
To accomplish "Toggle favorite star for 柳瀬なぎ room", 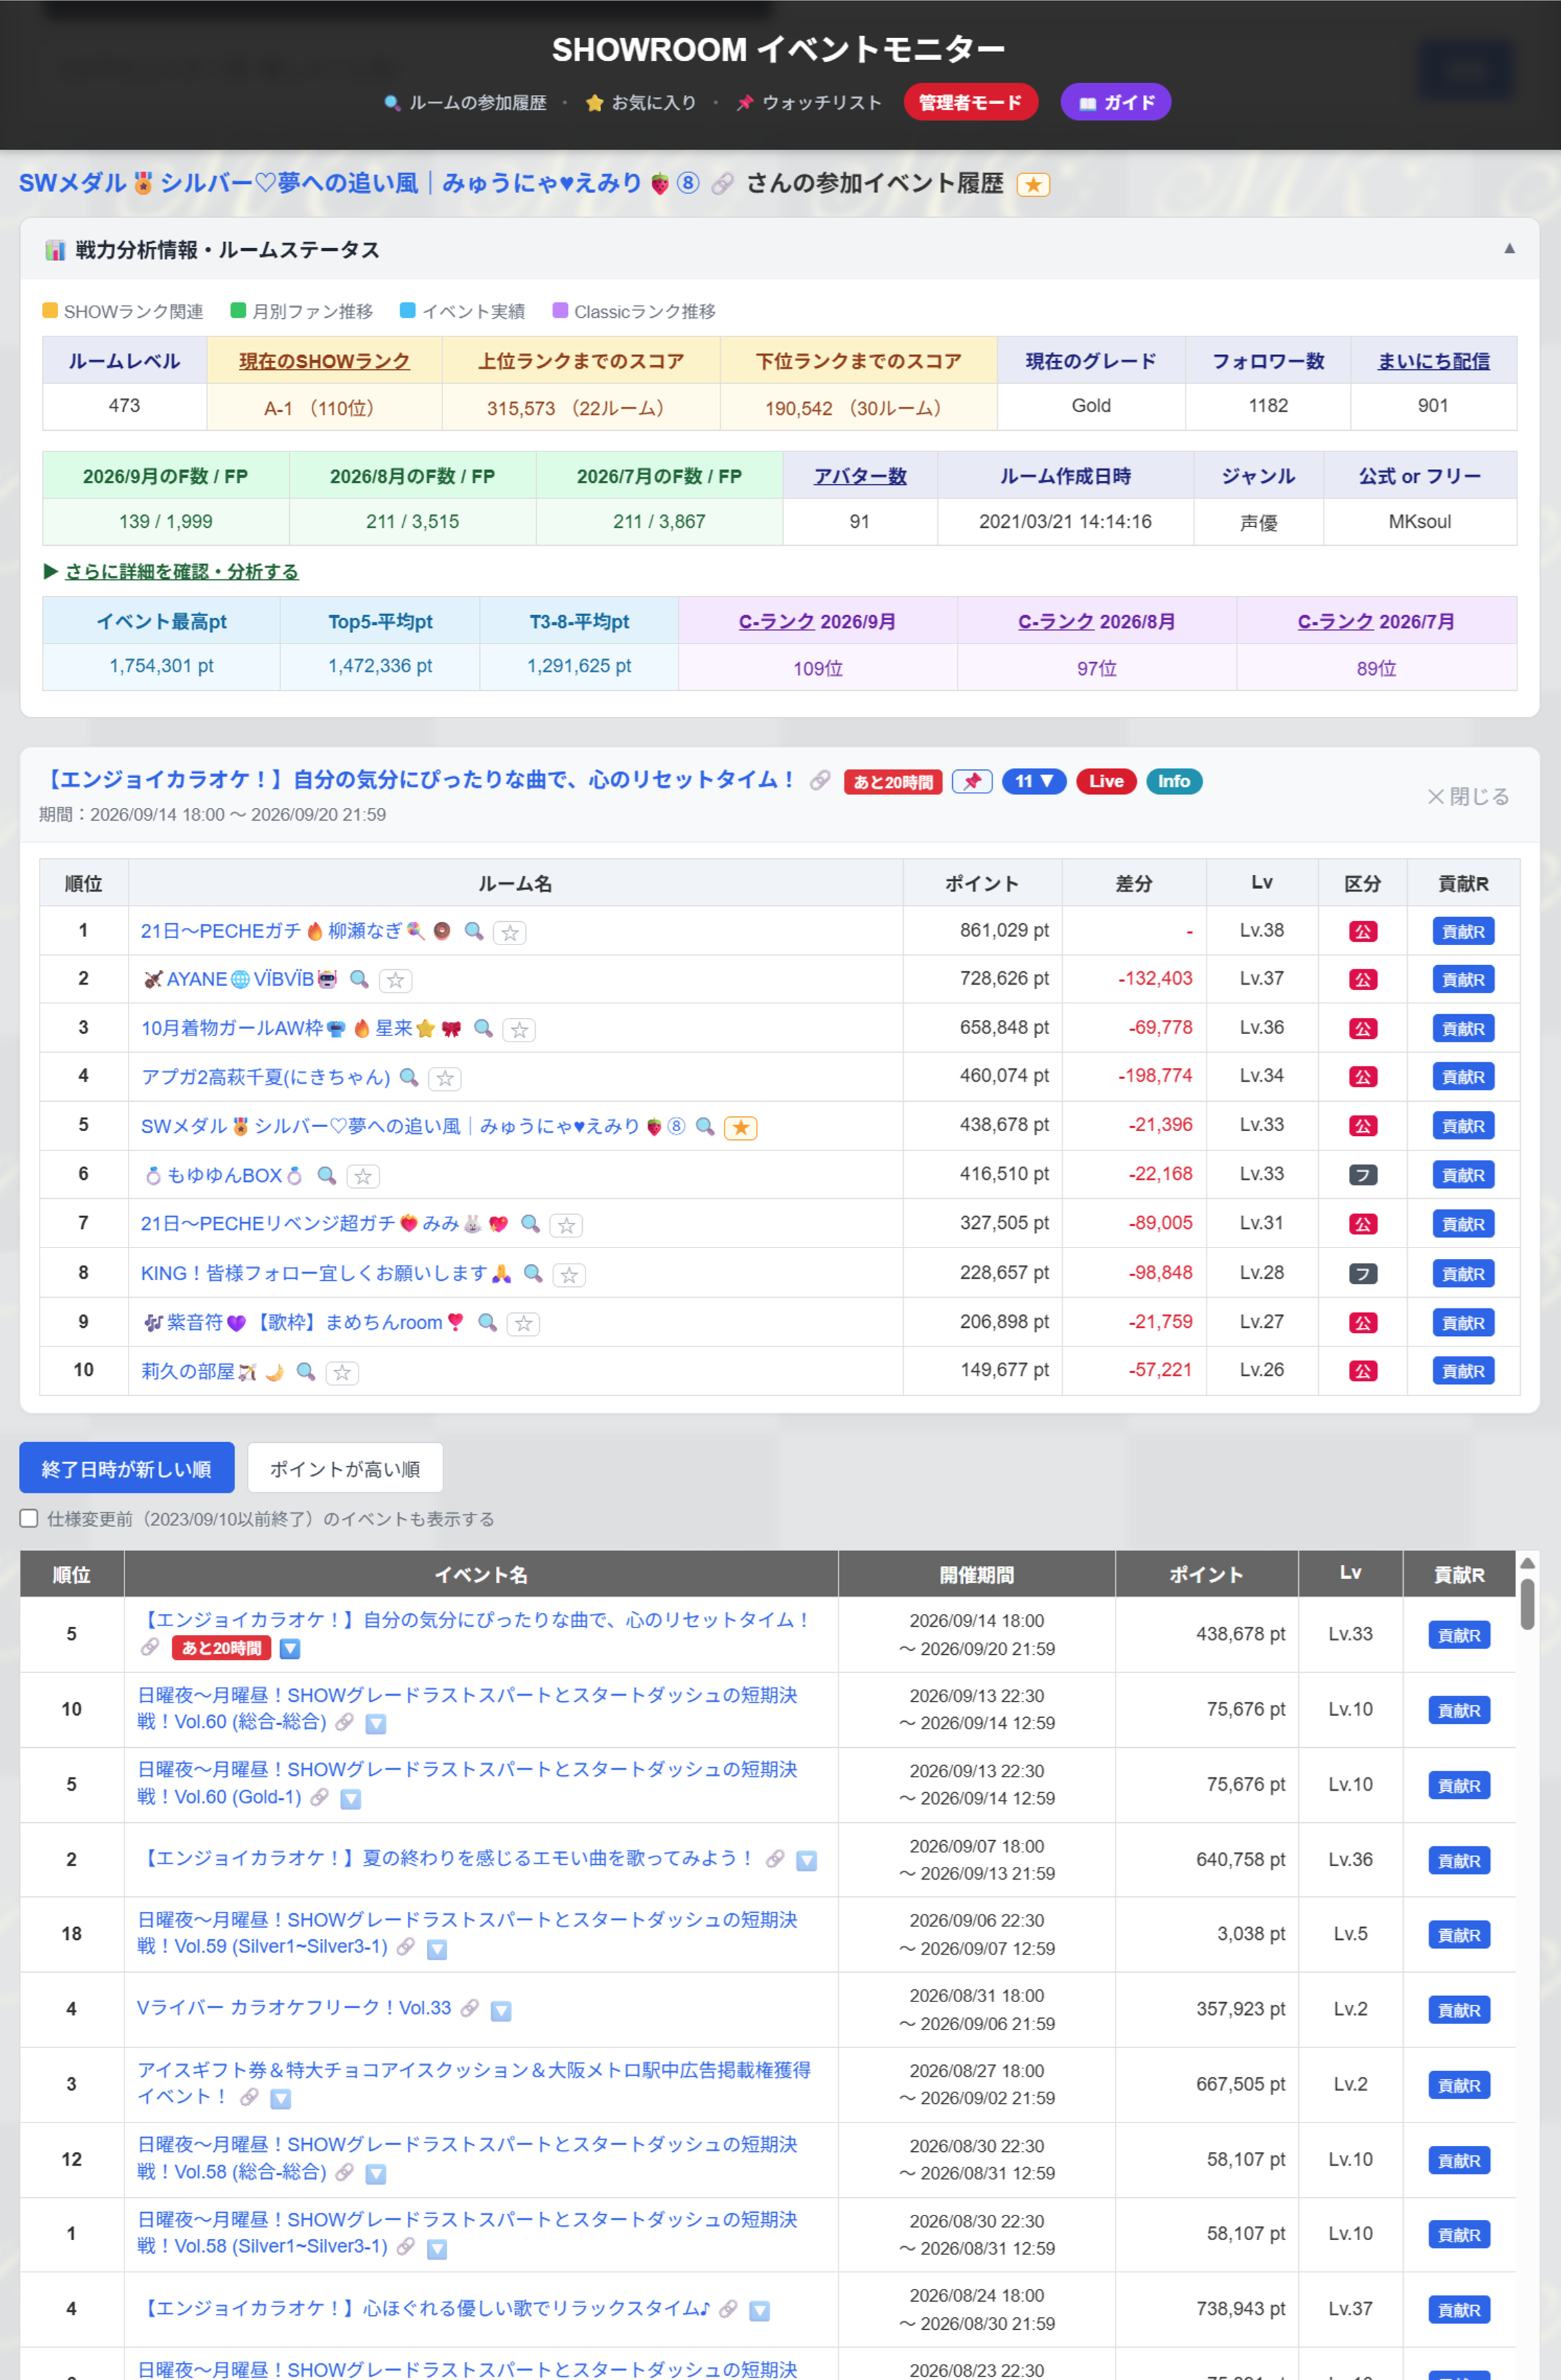I will (x=510, y=932).
